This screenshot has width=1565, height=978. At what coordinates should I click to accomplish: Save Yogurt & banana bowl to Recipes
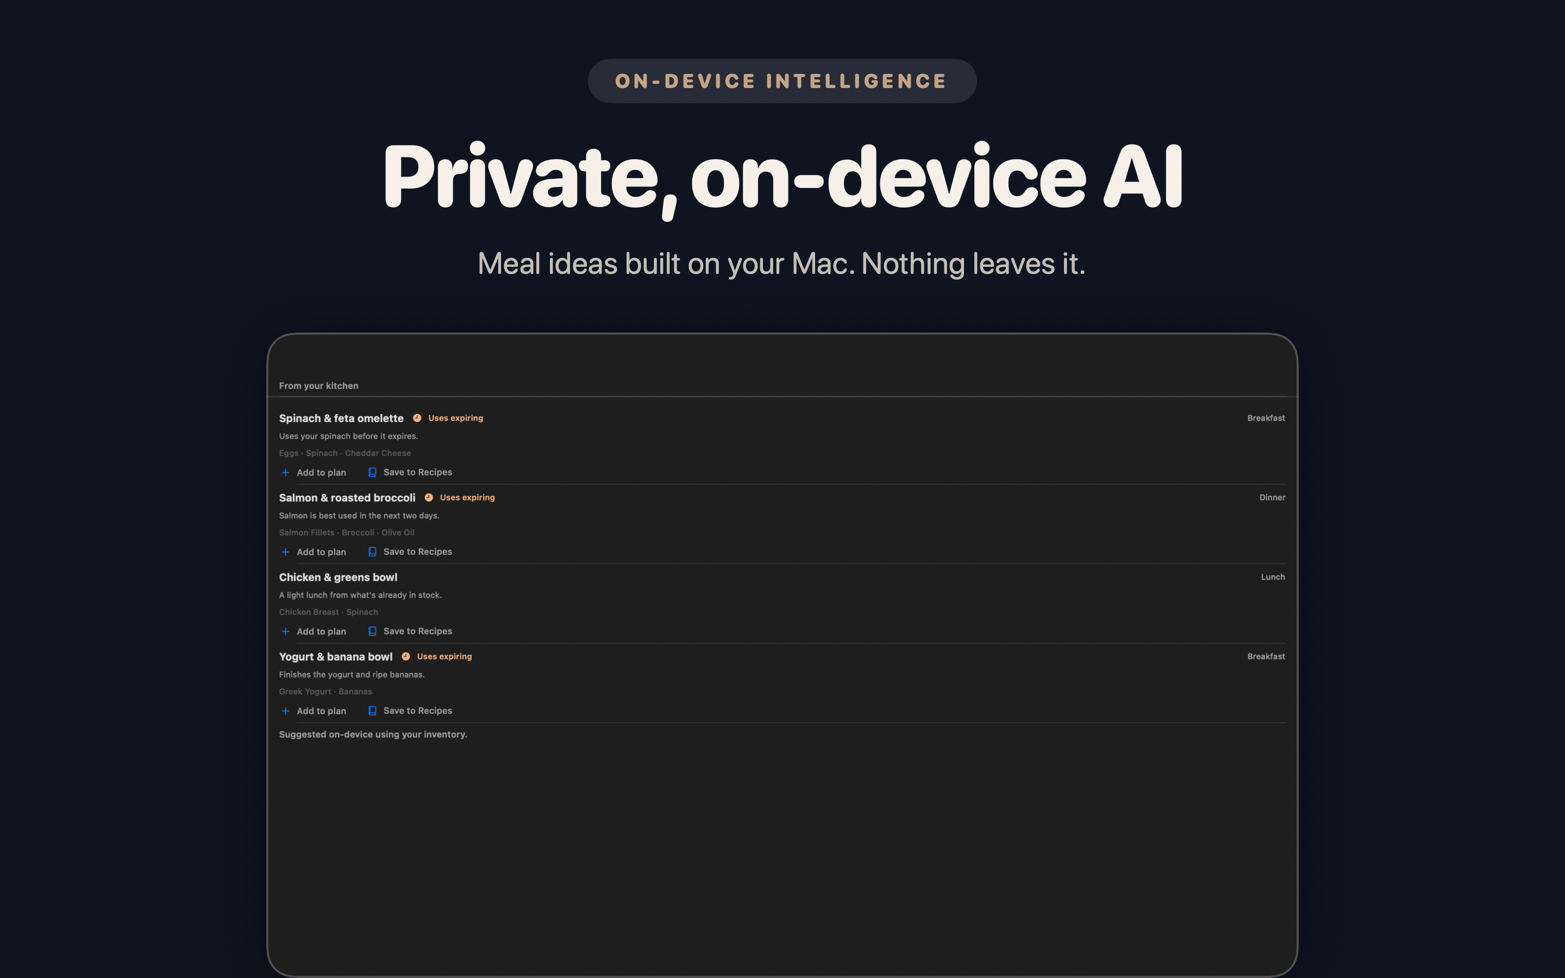click(x=410, y=712)
